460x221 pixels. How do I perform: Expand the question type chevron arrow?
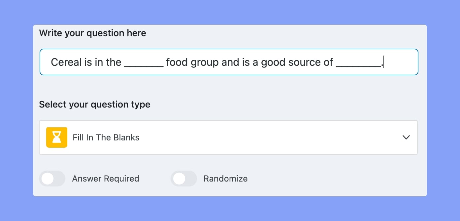[406, 137]
